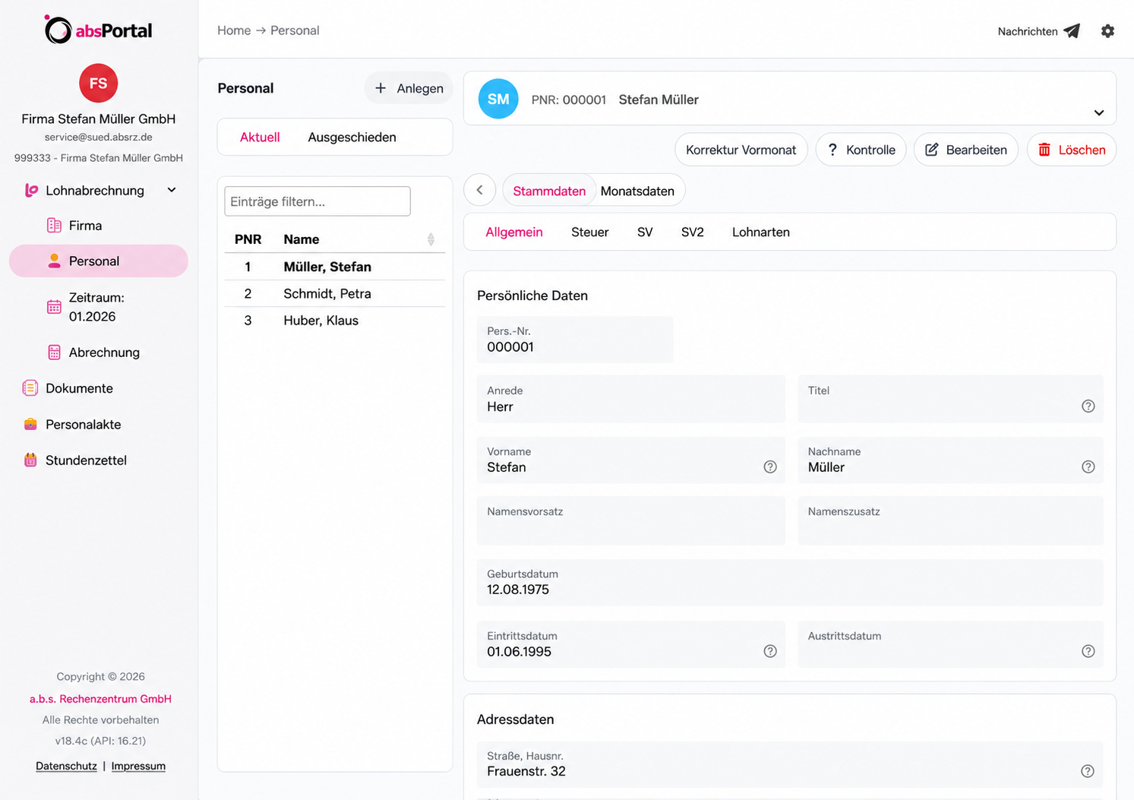Click the help icon in Straße, Hausnr. field
This screenshot has width=1134, height=800.
(1088, 771)
